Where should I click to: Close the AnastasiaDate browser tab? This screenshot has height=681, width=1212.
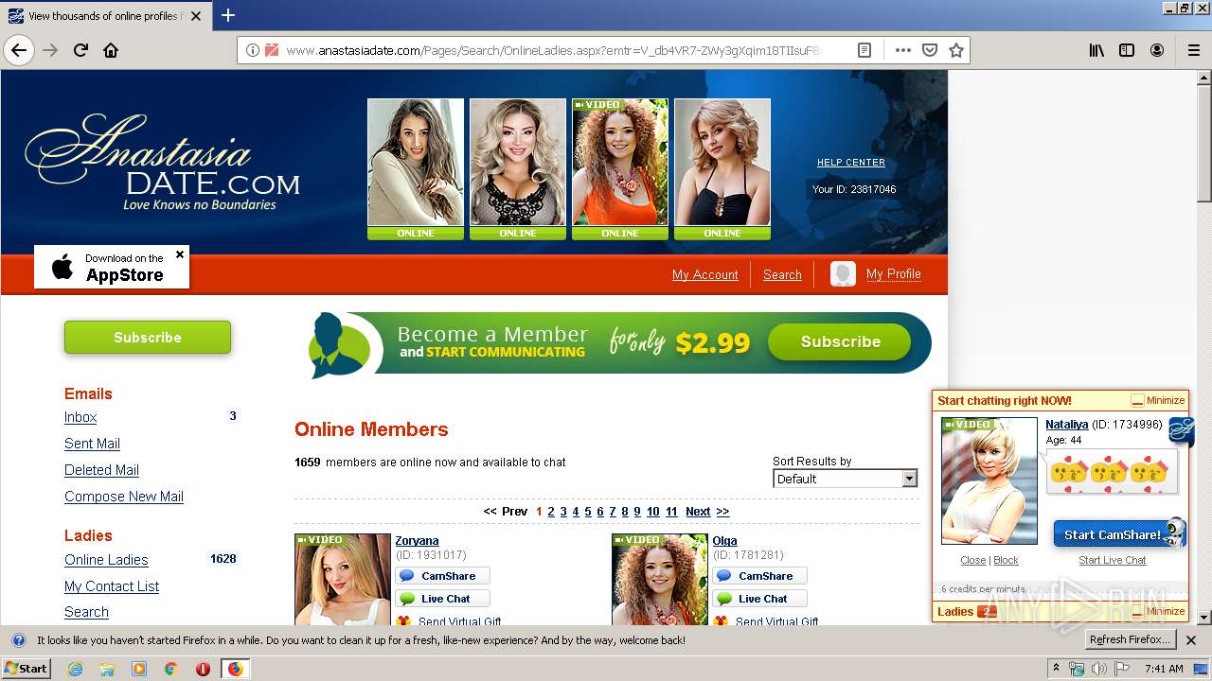coord(196,16)
